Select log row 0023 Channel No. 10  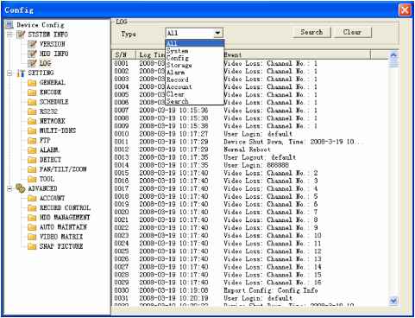tap(249, 235)
